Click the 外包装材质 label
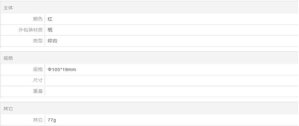 31,30
